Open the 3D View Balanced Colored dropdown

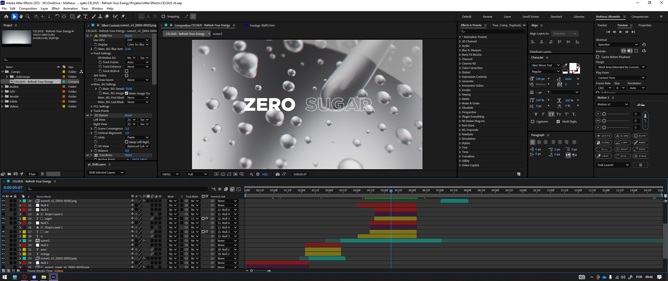point(137,146)
